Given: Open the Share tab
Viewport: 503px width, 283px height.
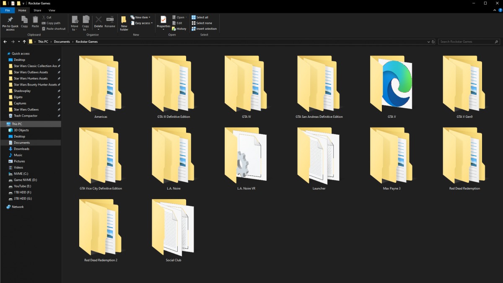Looking at the screenshot, I should [x=37, y=10].
